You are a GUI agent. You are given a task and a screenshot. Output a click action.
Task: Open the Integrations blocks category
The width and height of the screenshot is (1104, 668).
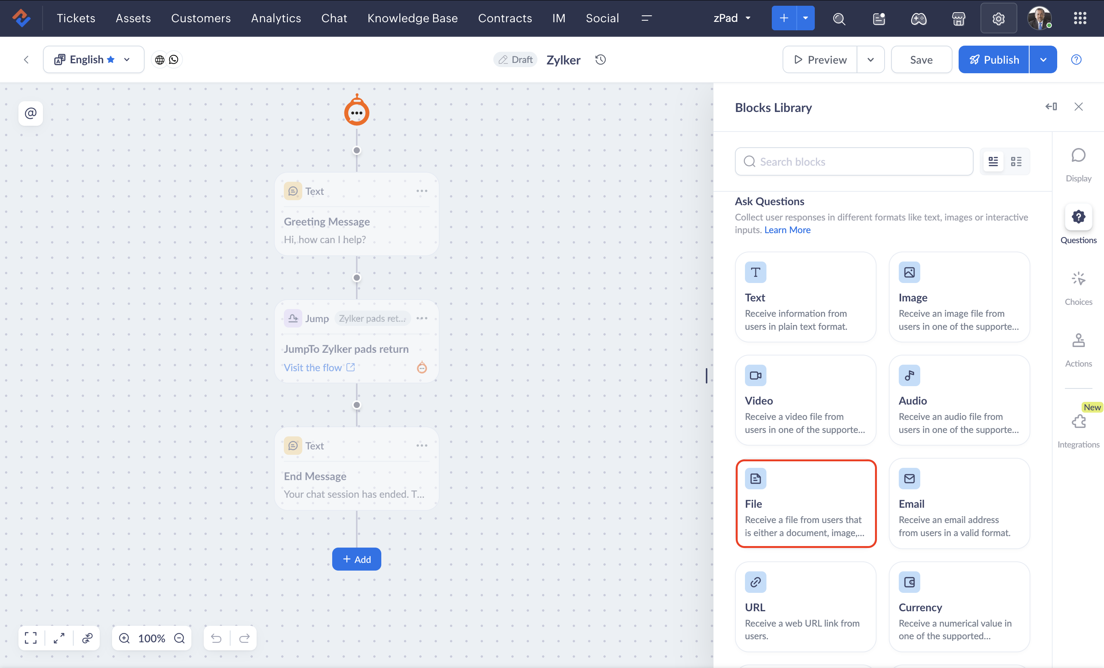[x=1078, y=430]
